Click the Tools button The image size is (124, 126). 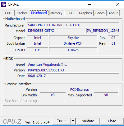point(62,121)
